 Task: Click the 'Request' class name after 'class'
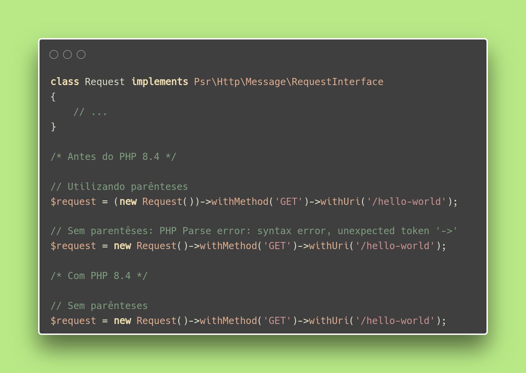(x=105, y=82)
